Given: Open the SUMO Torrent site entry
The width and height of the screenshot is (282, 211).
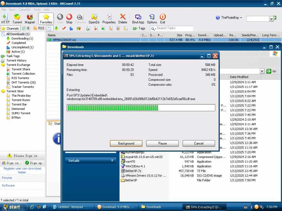Looking at the screenshot, I should [21, 113].
